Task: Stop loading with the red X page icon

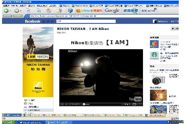Action: coord(28,11)
